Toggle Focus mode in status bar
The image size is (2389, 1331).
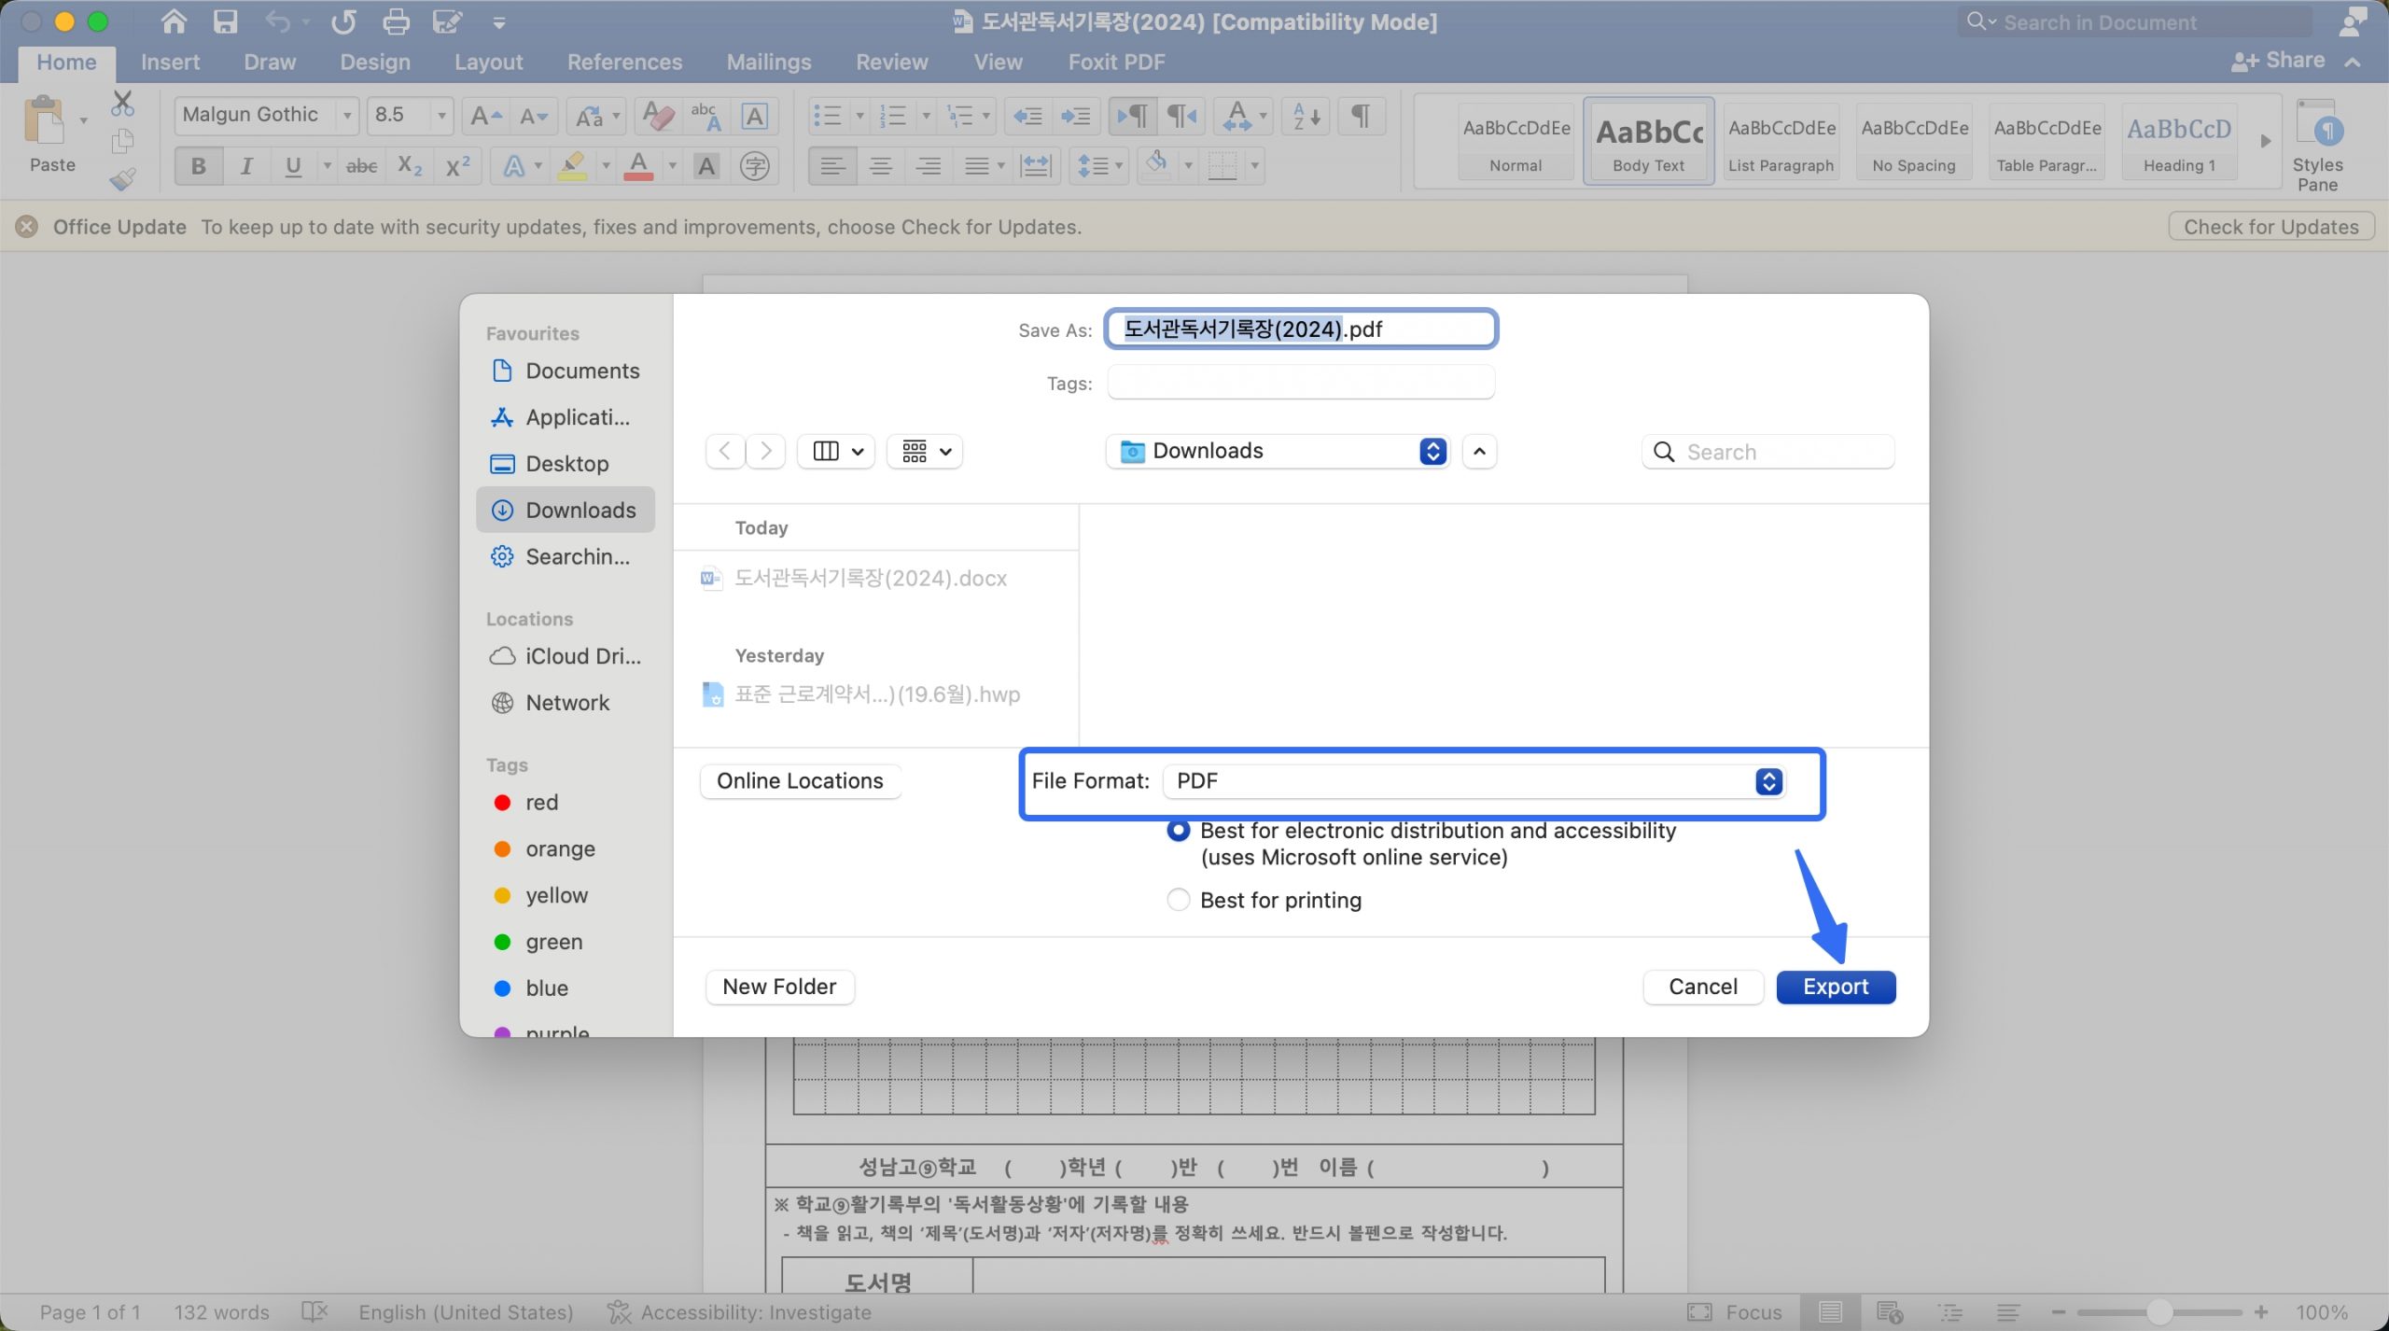(x=1736, y=1312)
